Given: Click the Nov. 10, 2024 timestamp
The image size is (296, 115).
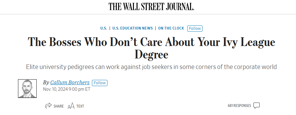Looking at the screenshot, I should tap(67, 89).
